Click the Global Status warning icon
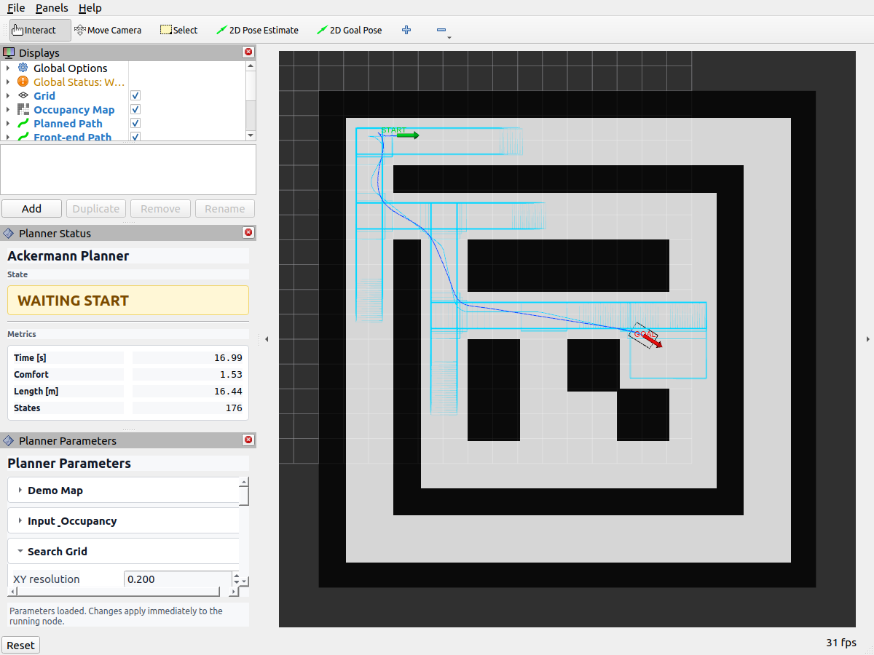Viewport: 874px width, 655px height. [x=23, y=82]
